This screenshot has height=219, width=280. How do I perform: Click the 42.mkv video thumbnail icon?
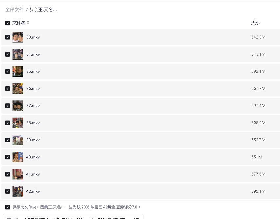(x=18, y=191)
